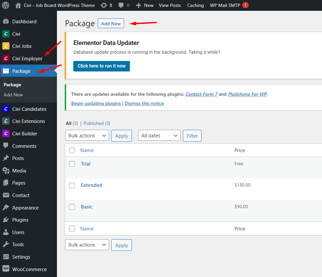Select the Add New submenu under Package

click(x=13, y=95)
